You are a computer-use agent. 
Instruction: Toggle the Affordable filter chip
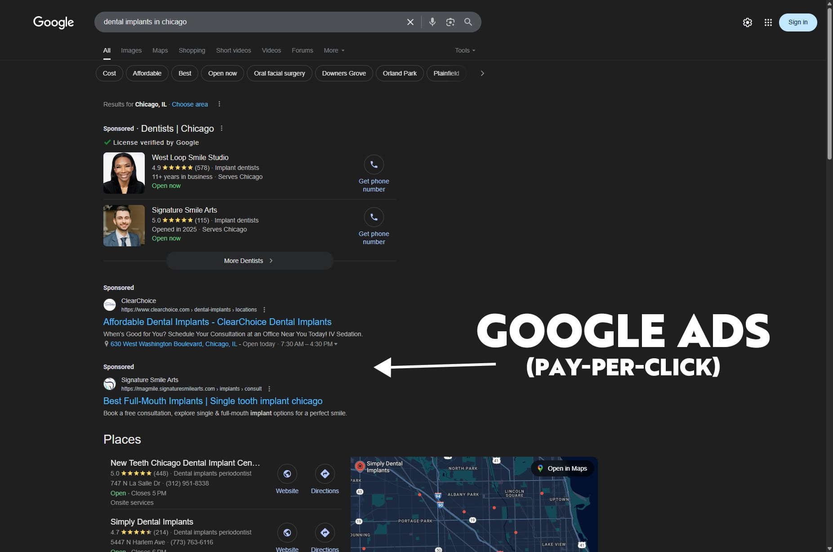(147, 73)
